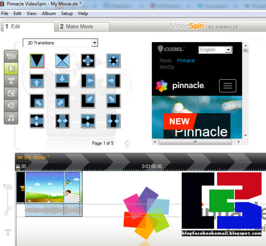Click the My Movie project title
The width and height of the screenshot is (266, 246).
click(35, 158)
